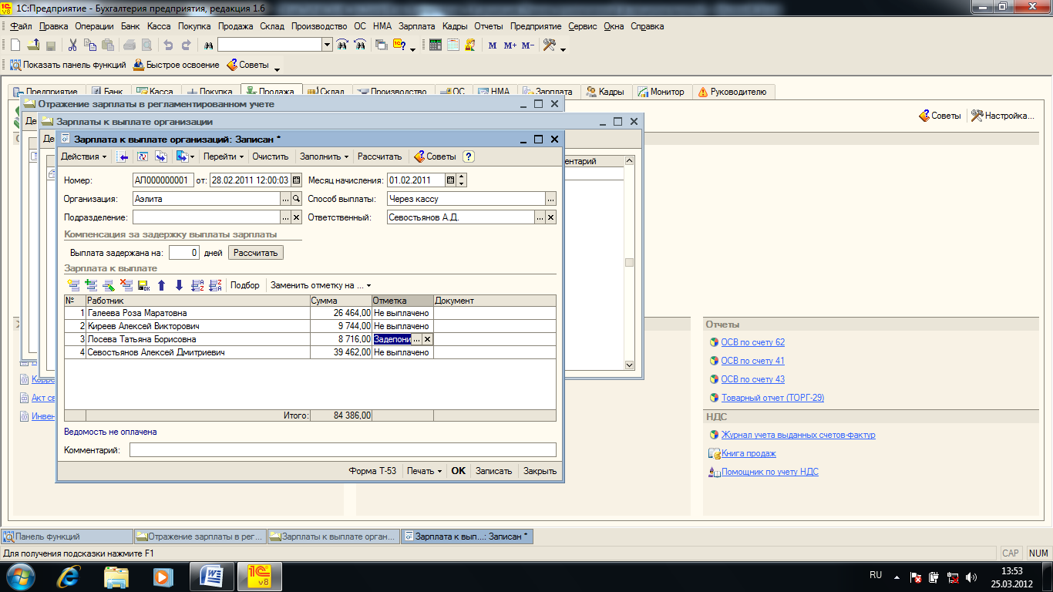The height and width of the screenshot is (592, 1053).
Task: Click Рассчитать button next to 'дней'
Action: pyautogui.click(x=256, y=253)
